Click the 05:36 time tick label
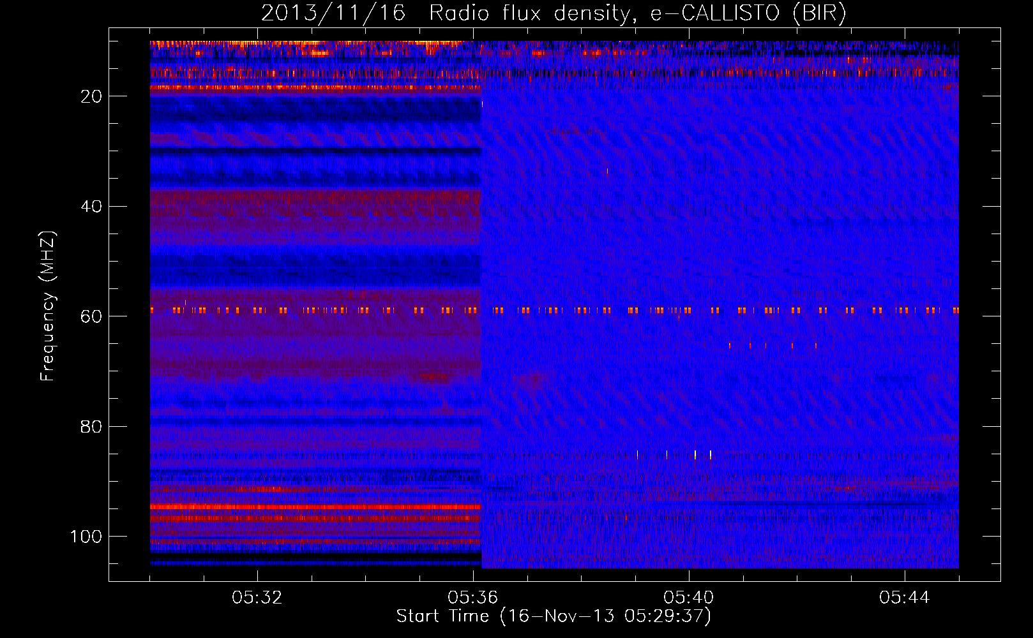The height and width of the screenshot is (638, 1033). [473, 598]
